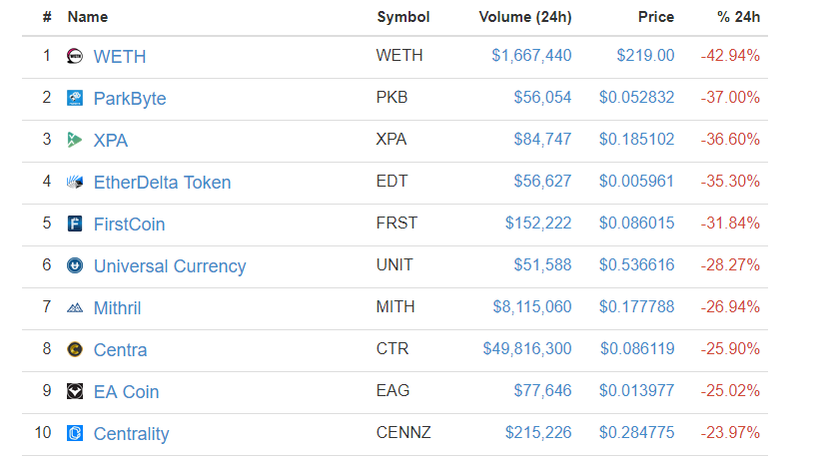Viewport: 813px width, 456px height.
Task: Click the Mithril mountain logo icon
Action: point(75,307)
